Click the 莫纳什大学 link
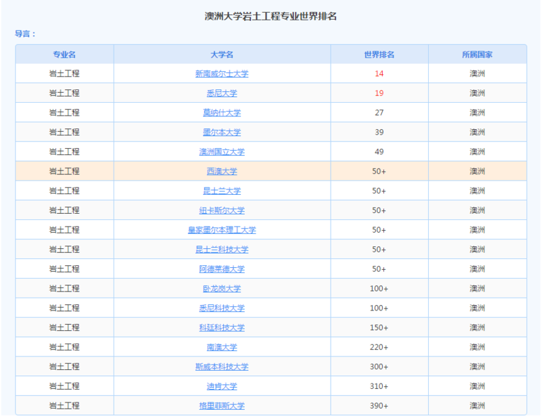 [222, 112]
